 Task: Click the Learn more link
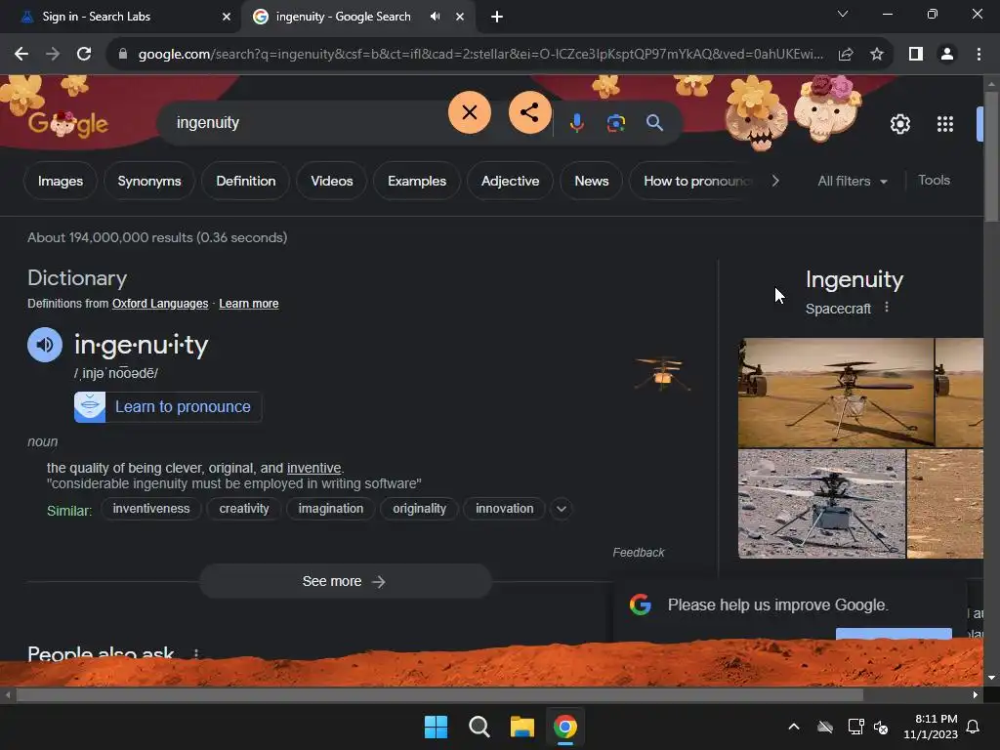(x=249, y=304)
